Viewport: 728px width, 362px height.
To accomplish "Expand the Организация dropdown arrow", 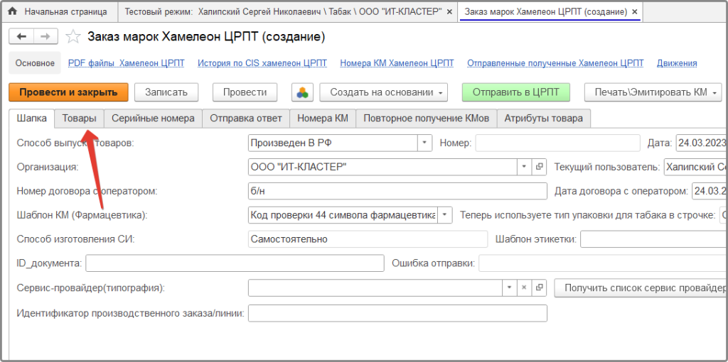I will tap(524, 167).
